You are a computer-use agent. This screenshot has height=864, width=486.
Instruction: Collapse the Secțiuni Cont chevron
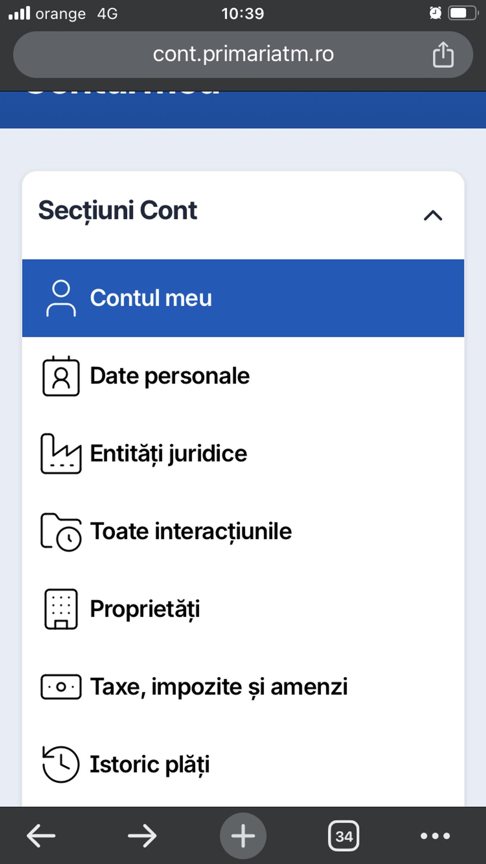coord(433,215)
